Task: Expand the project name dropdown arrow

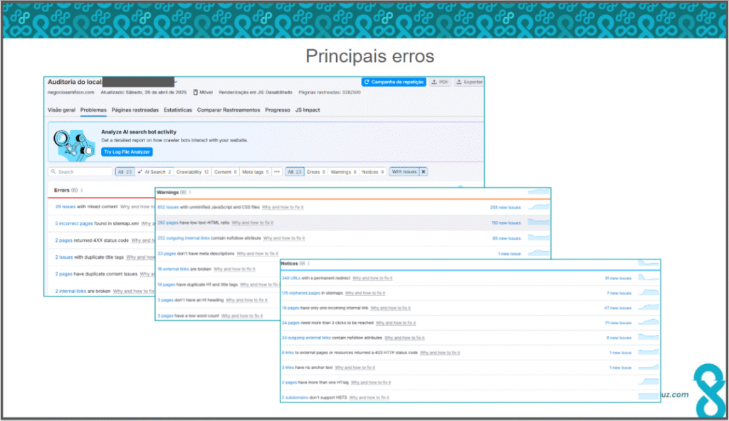Action: click(x=176, y=82)
